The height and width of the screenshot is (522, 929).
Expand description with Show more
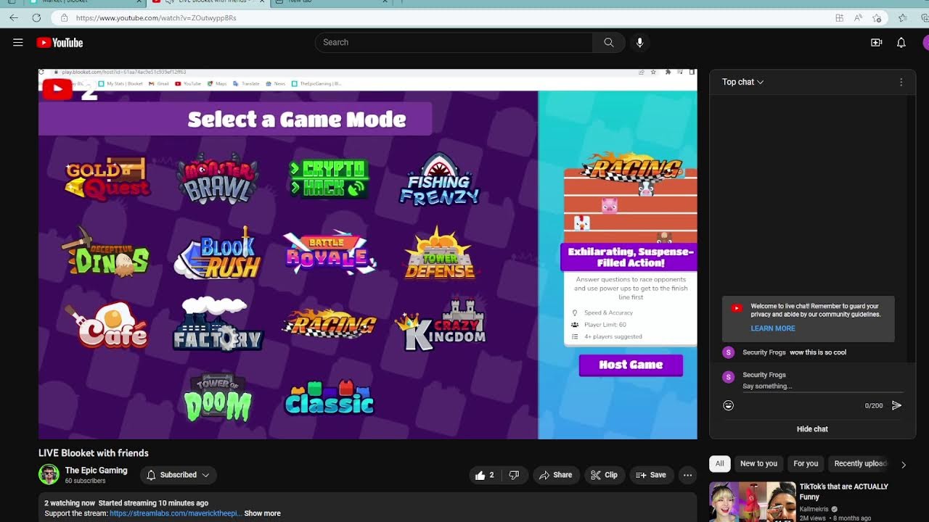coord(262,513)
